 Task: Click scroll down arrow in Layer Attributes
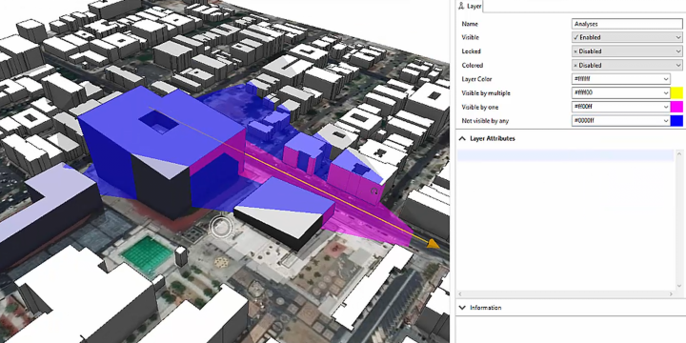tap(679, 286)
